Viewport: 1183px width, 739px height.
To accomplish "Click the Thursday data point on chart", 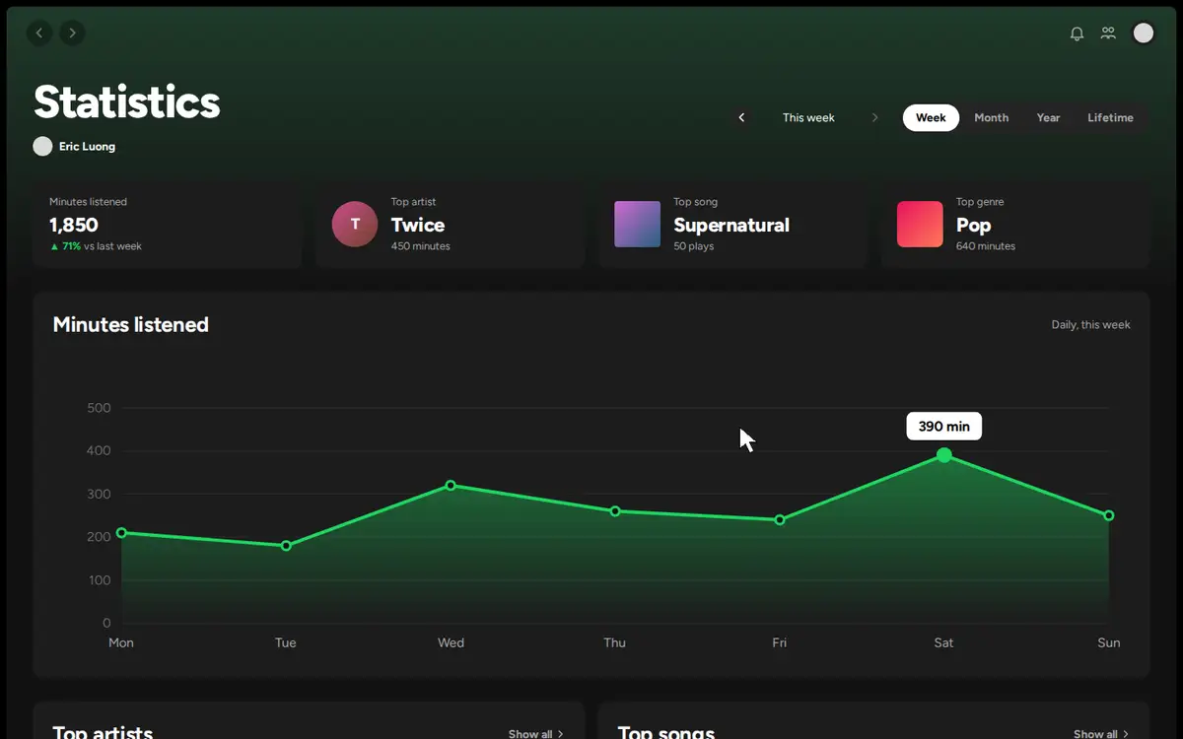I will point(615,511).
